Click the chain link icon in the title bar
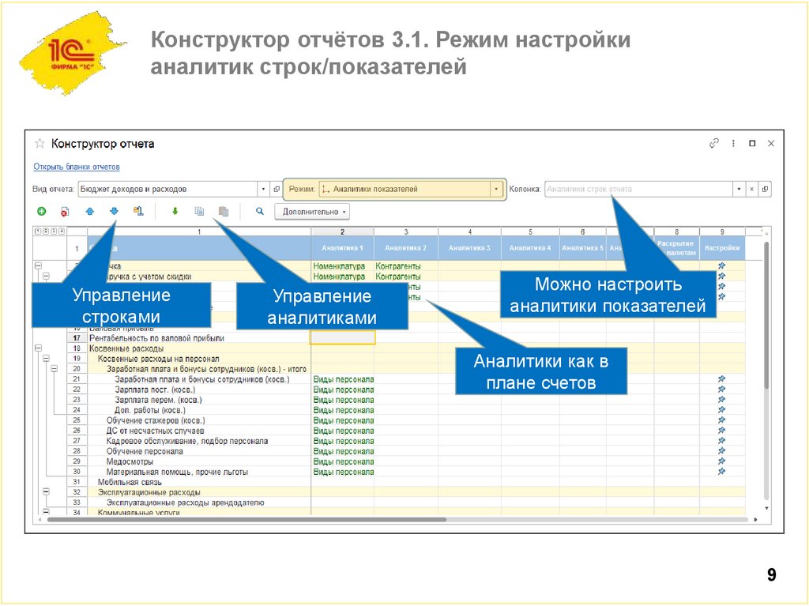Image resolution: width=809 pixels, height=606 pixels. [713, 143]
